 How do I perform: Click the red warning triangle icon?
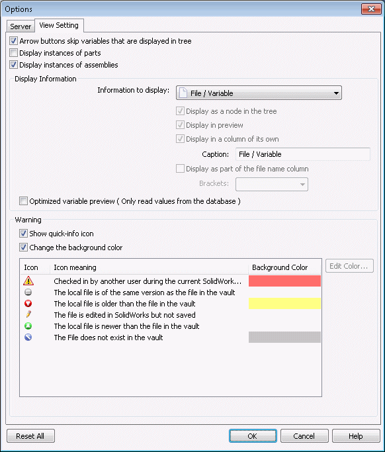point(28,281)
